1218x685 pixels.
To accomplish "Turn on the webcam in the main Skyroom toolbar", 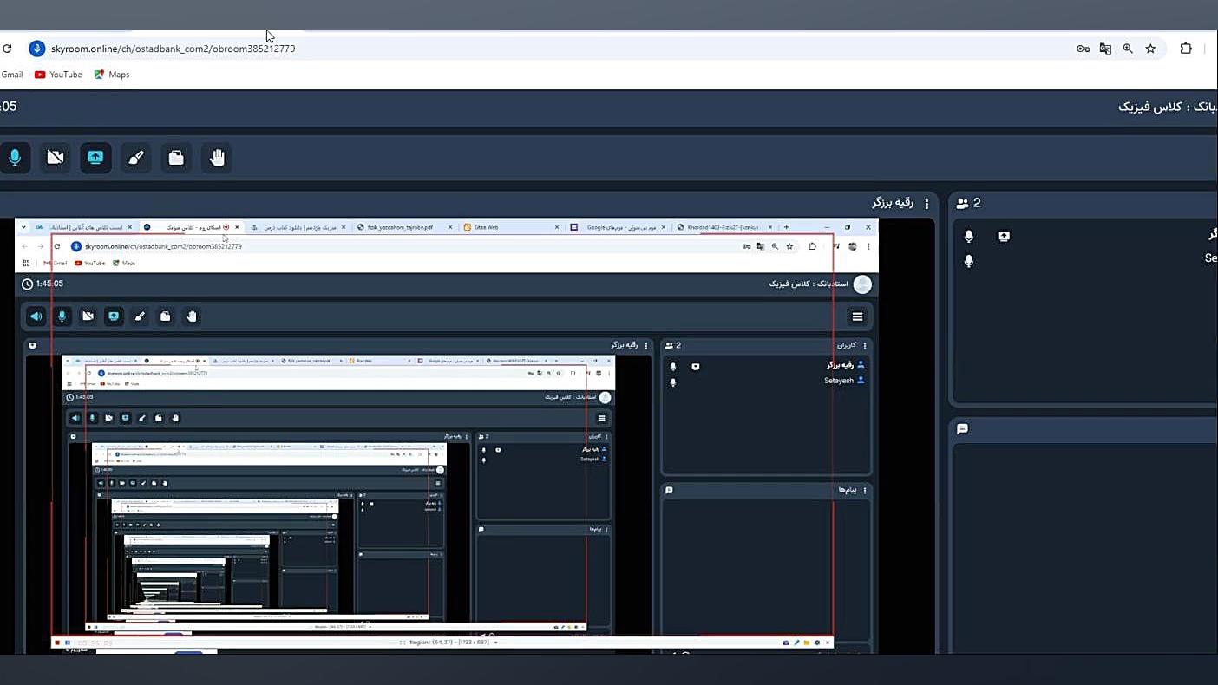I will coord(56,158).
